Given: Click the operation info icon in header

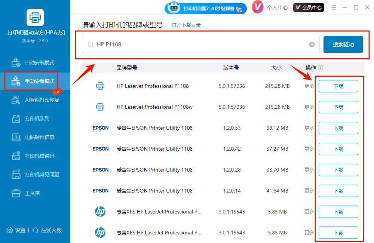Looking at the screenshot, I should coord(321,68).
